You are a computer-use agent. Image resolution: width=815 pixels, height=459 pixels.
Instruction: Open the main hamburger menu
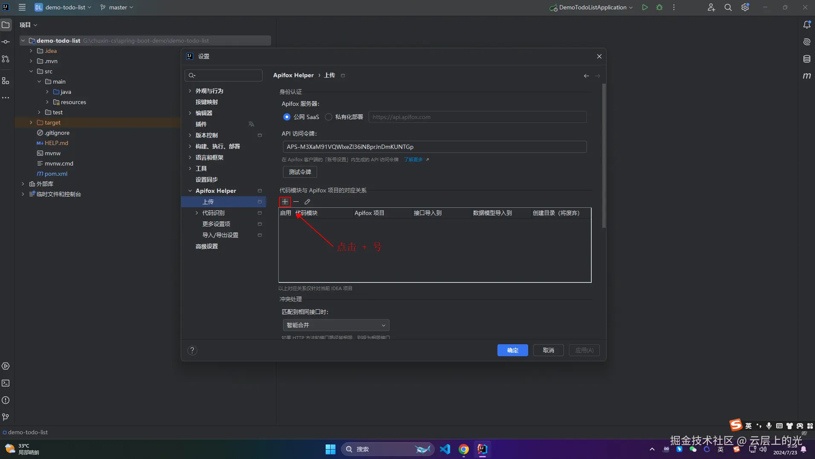coord(22,7)
